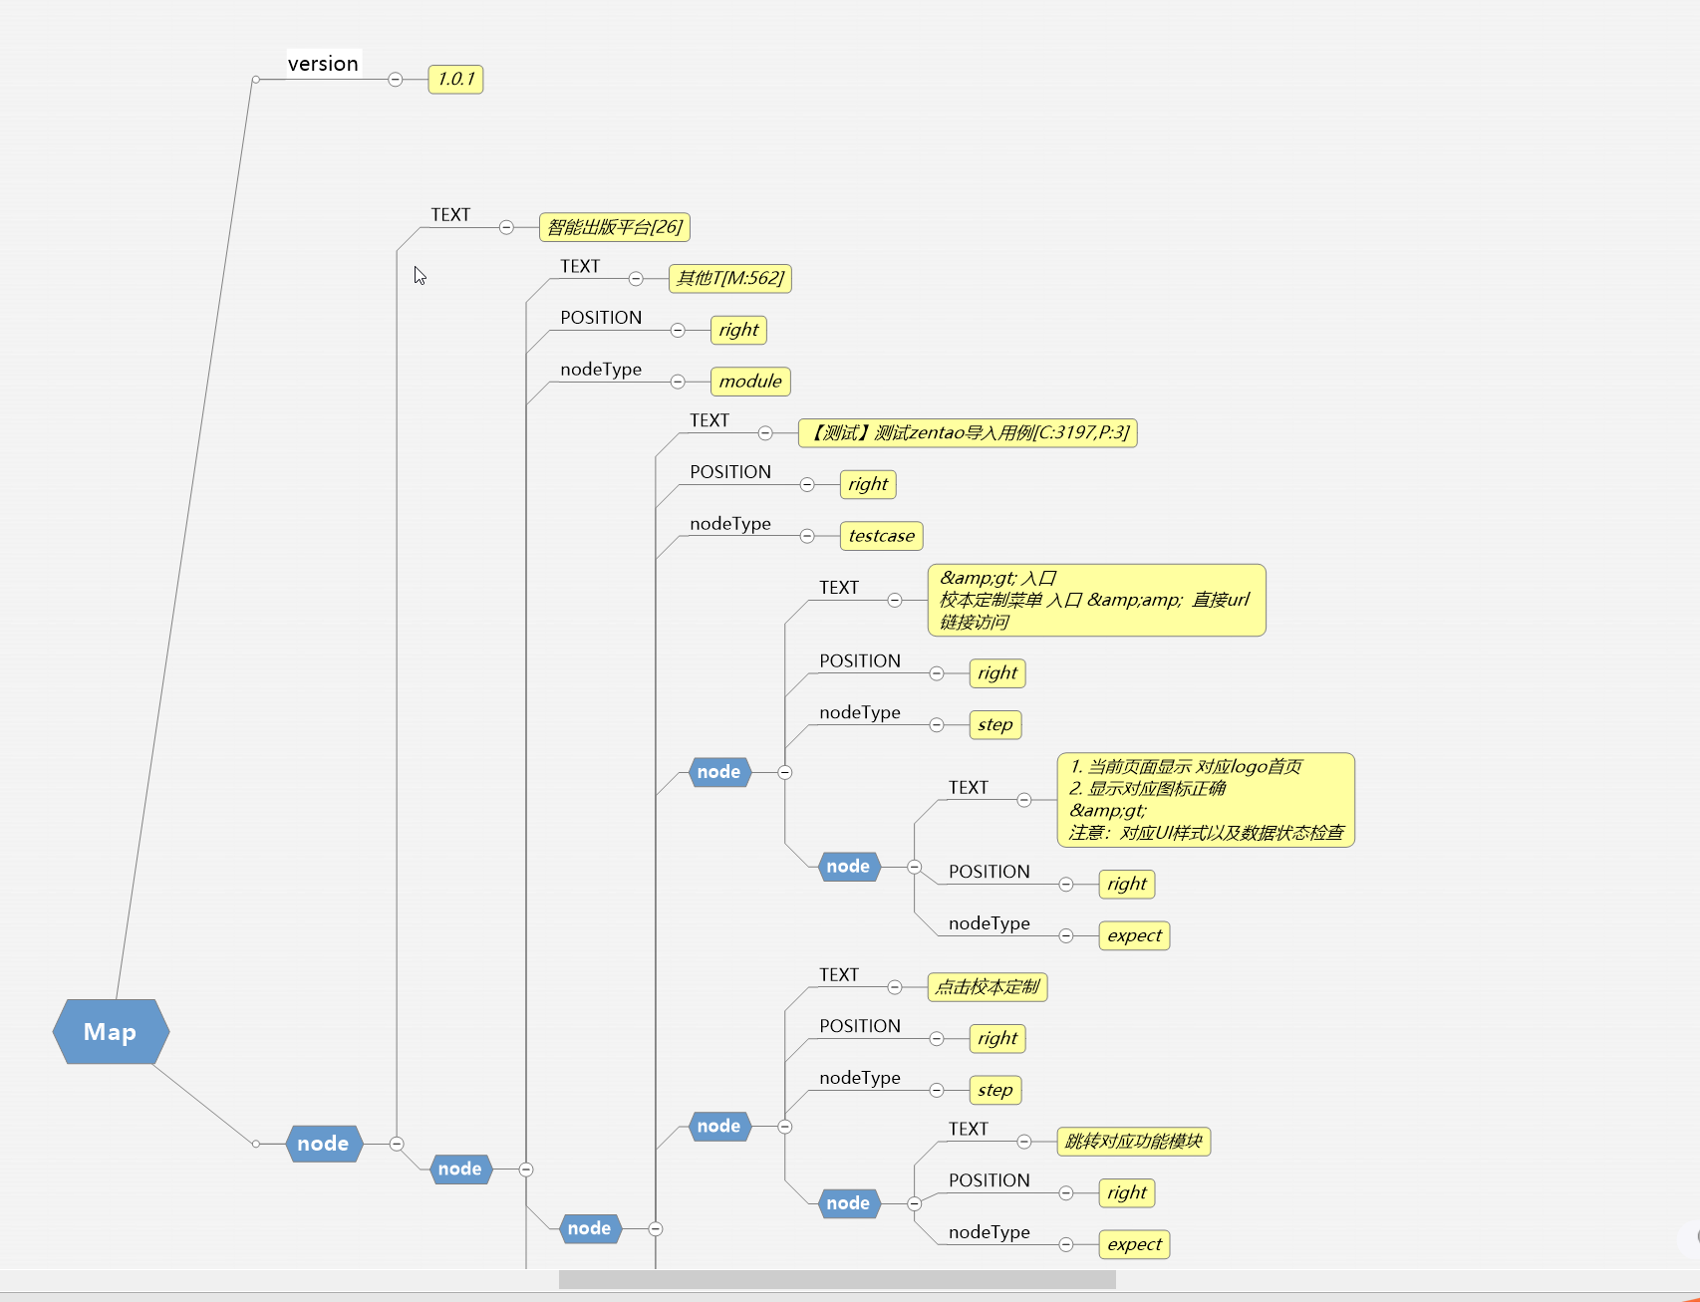Collapse toggle beside 跳转对应功能模块
Image resolution: width=1700 pixels, height=1302 pixels.
coord(1024,1142)
